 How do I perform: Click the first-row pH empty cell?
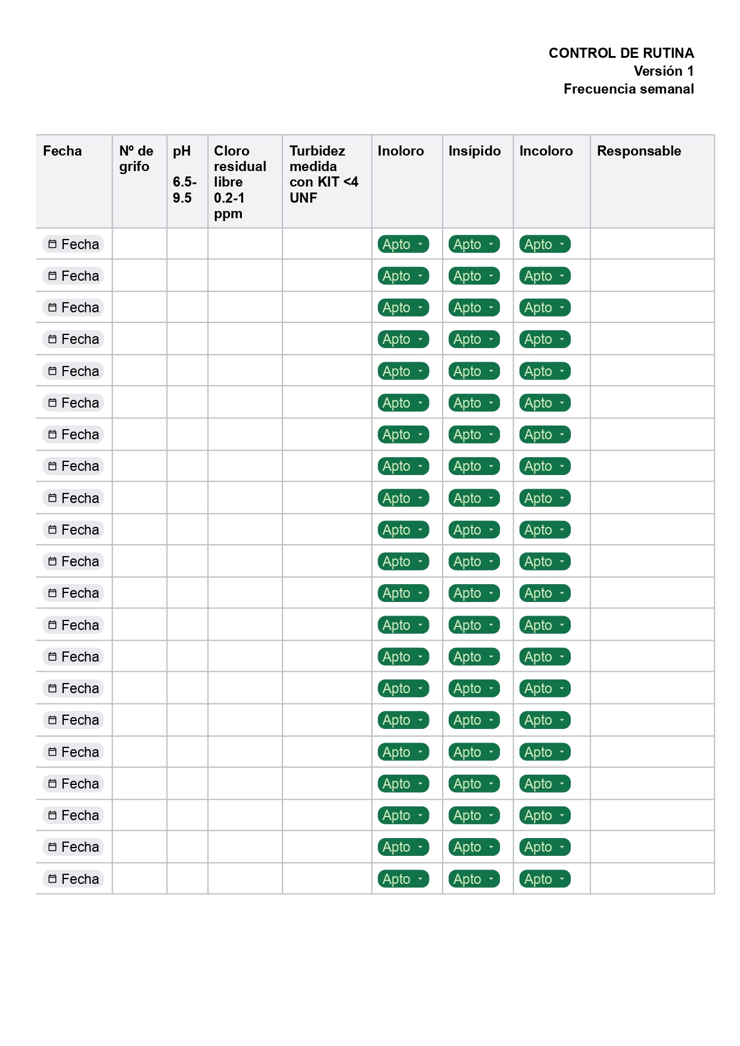click(187, 244)
